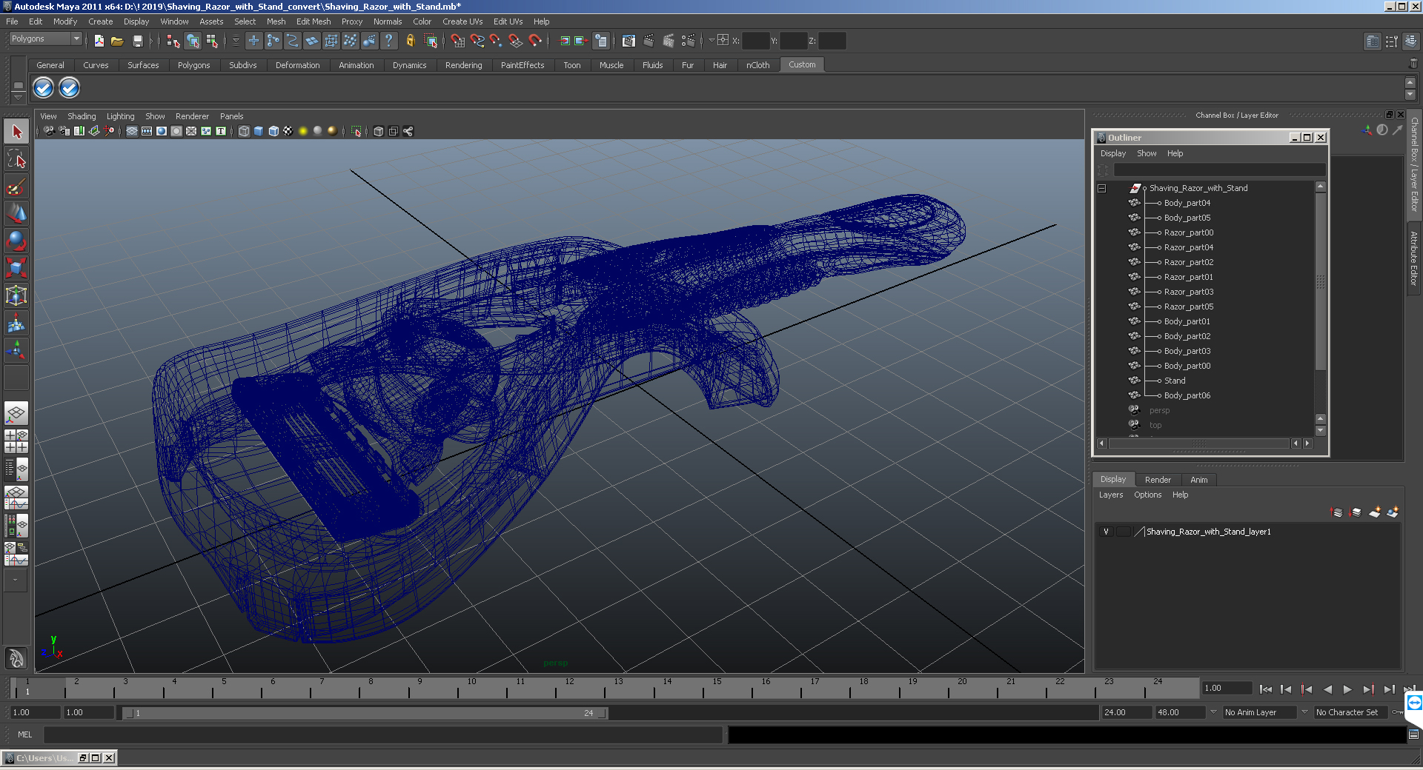Move selected layer up in the layer editor
The width and height of the screenshot is (1423, 770).
(1337, 512)
